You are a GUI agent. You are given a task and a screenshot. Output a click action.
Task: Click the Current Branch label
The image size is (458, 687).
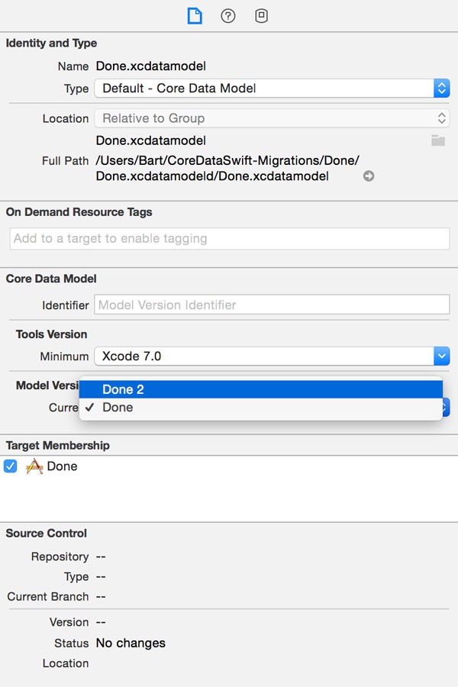[48, 597]
